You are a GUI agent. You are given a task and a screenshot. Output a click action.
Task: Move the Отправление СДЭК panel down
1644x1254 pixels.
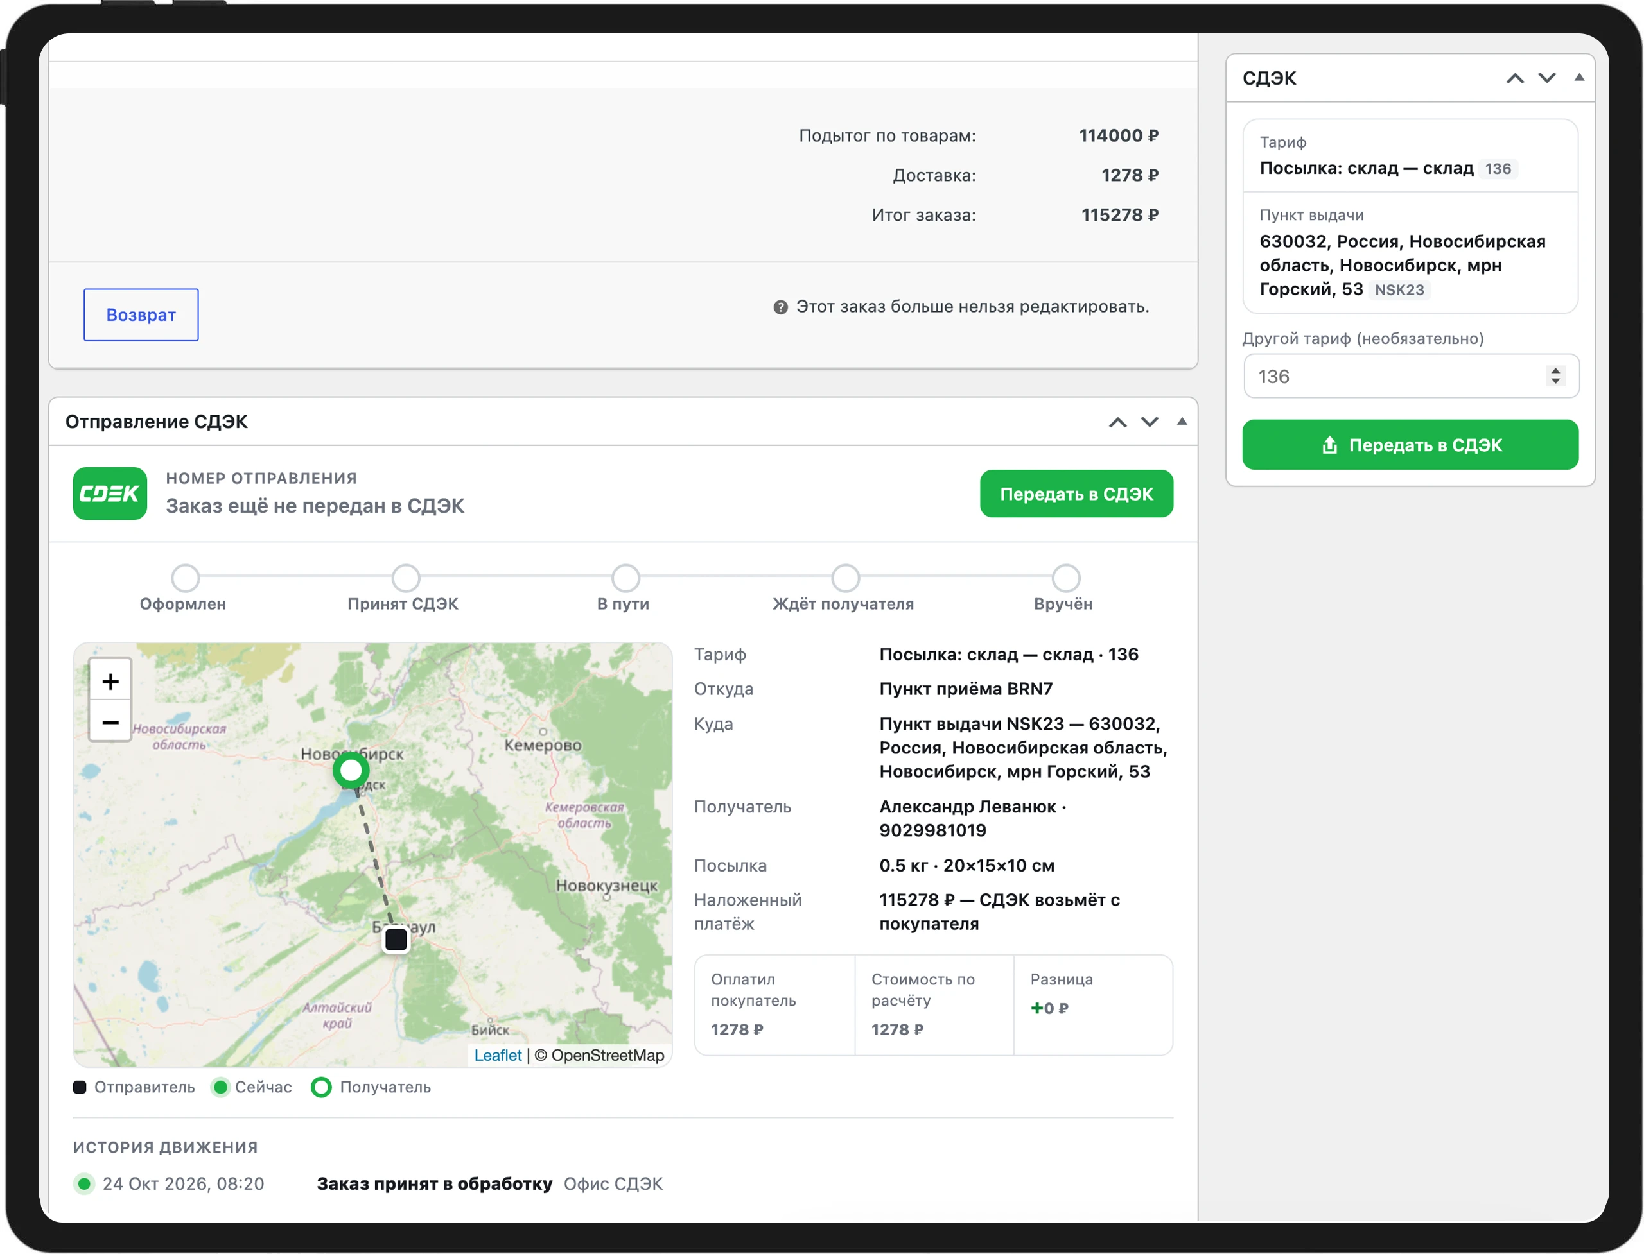tap(1150, 422)
